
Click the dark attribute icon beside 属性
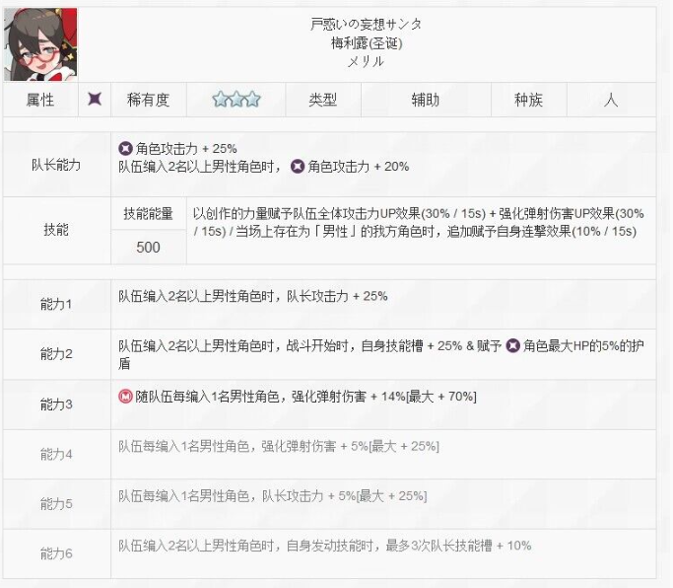tap(95, 100)
